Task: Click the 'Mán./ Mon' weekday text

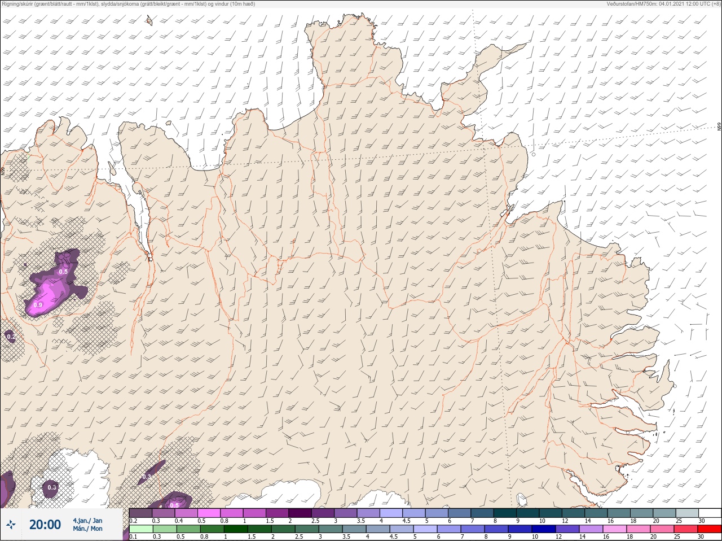Action: (x=87, y=529)
